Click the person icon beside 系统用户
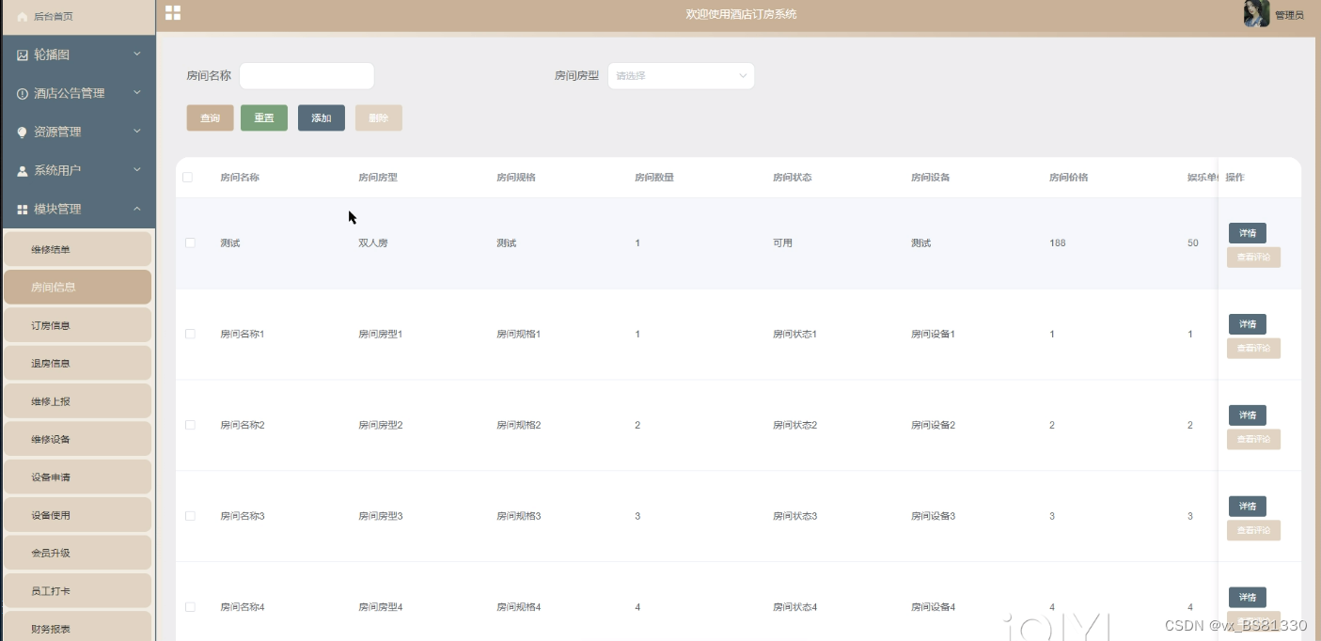 click(23, 171)
